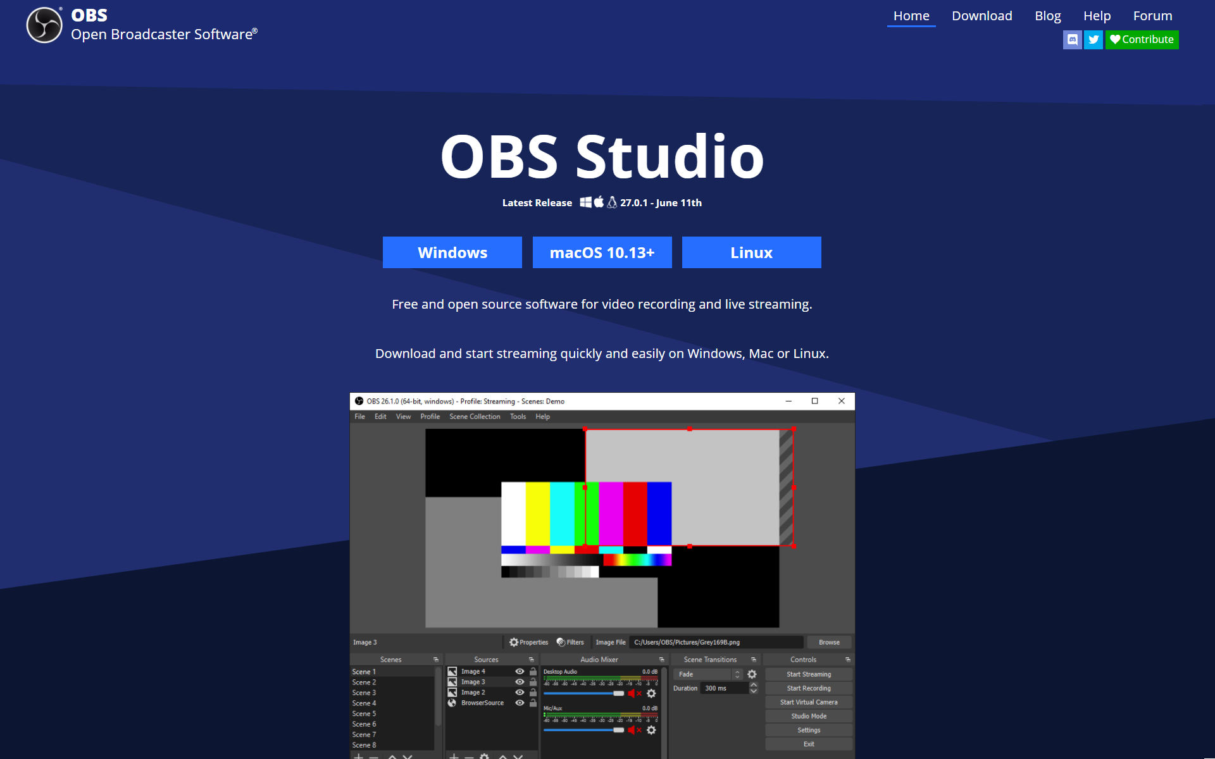
Task: Adjust the Desktop Audio volume slider
Action: tap(618, 693)
